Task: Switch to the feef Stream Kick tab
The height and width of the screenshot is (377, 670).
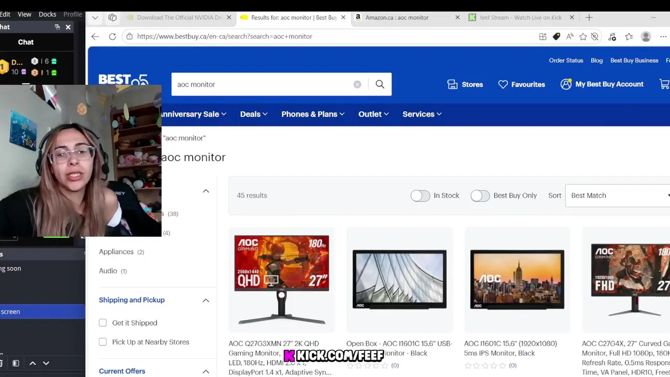Action: point(517,17)
